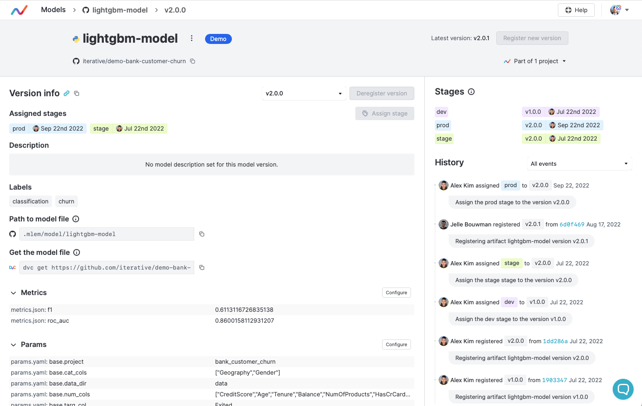Go to lightgbm-model breadcrumb
The height and width of the screenshot is (406, 642).
pos(120,10)
